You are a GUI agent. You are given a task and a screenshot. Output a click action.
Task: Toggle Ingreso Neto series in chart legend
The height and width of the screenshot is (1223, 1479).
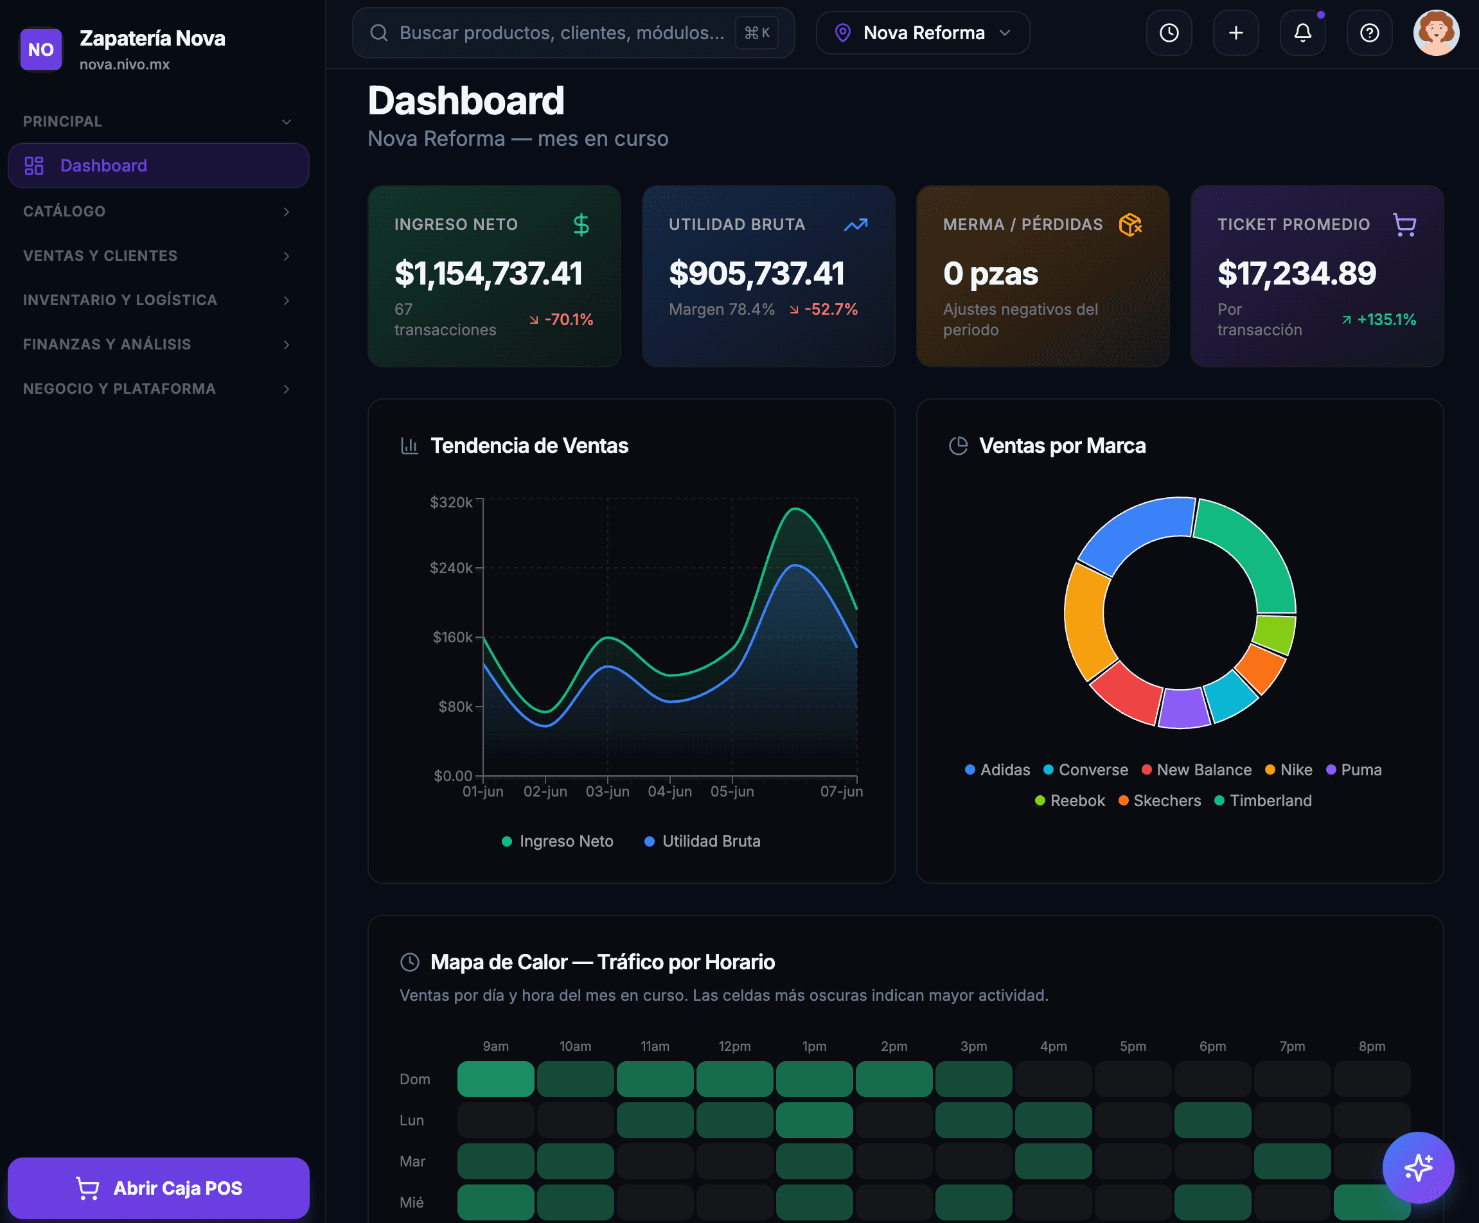(x=557, y=841)
